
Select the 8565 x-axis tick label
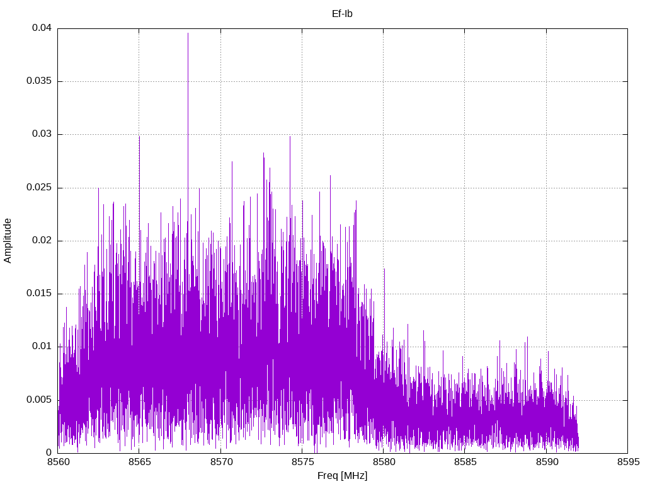pos(139,462)
